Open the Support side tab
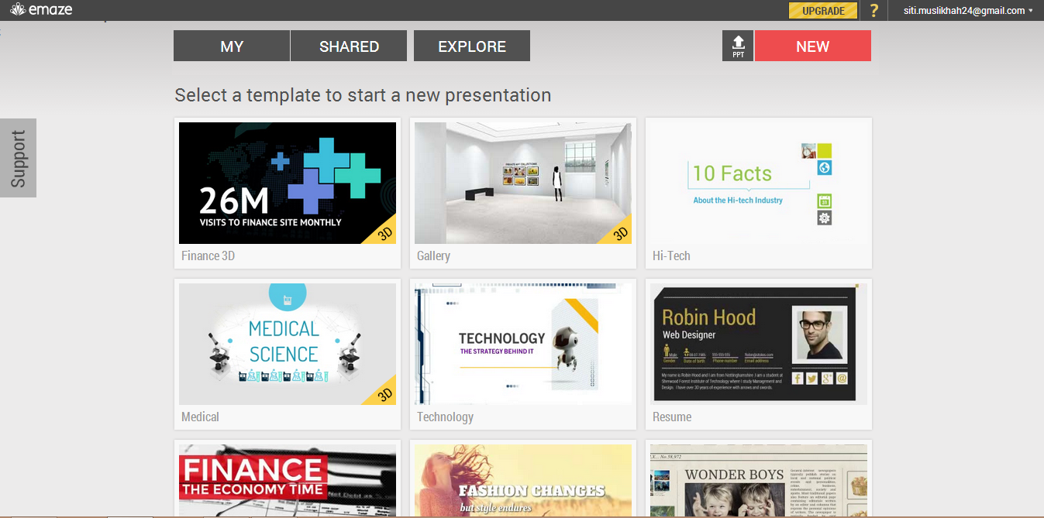 click(18, 158)
